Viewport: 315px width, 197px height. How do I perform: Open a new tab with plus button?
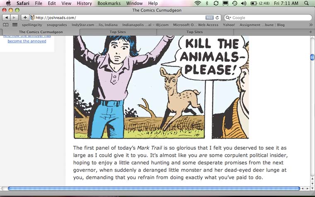pos(310,32)
